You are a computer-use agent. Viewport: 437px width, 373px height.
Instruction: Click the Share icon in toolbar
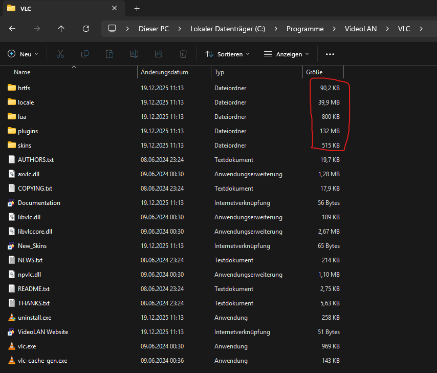159,54
